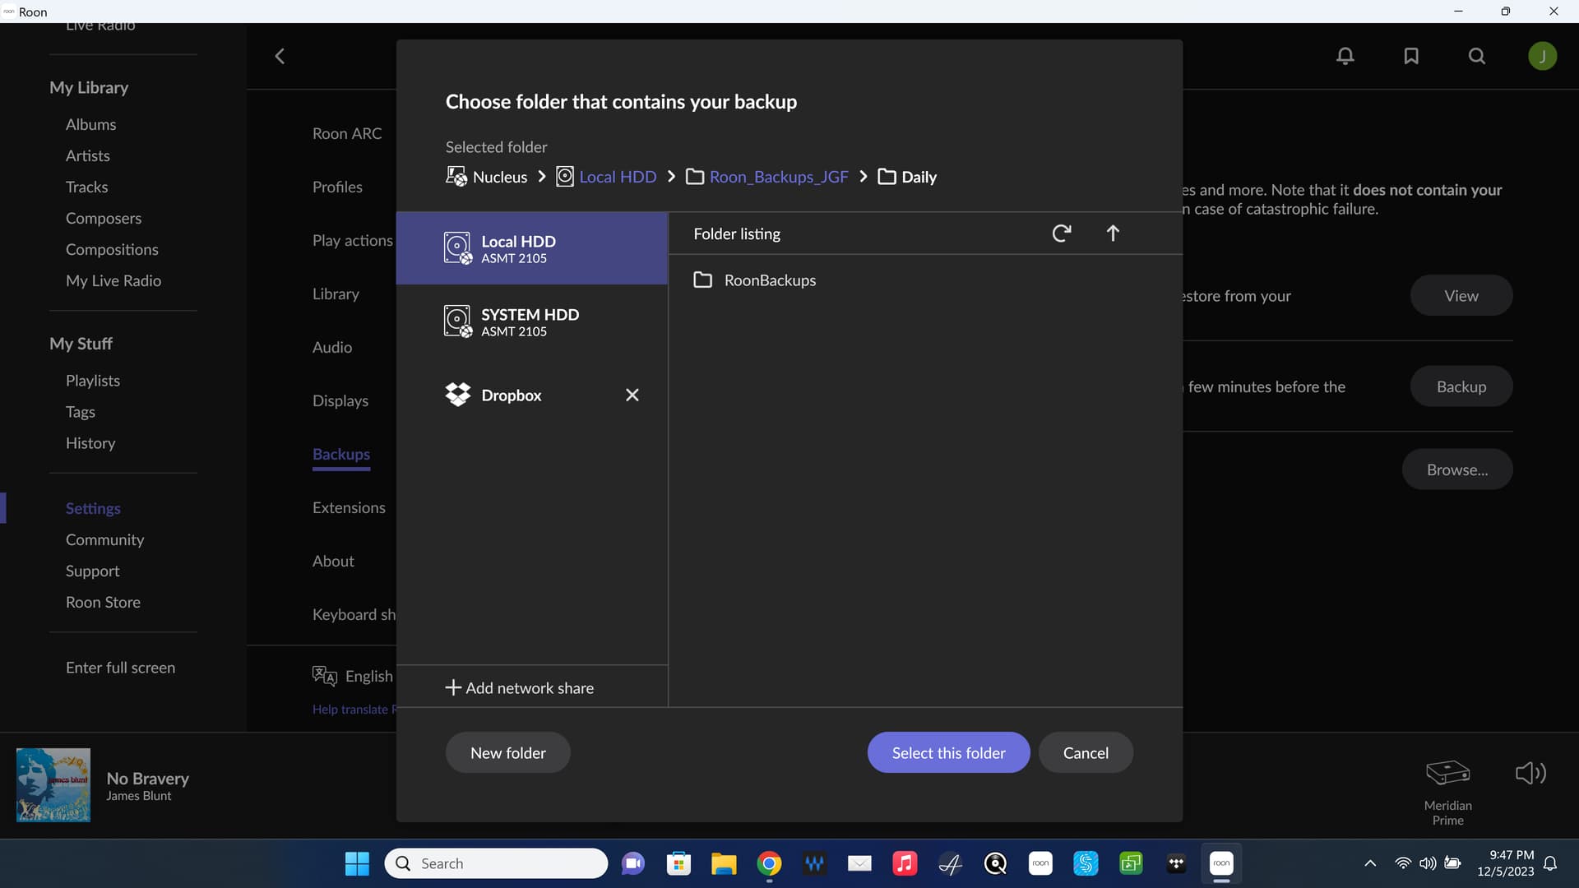The image size is (1579, 888).
Task: Open the TIDAL app from taskbar
Action: [1176, 863]
